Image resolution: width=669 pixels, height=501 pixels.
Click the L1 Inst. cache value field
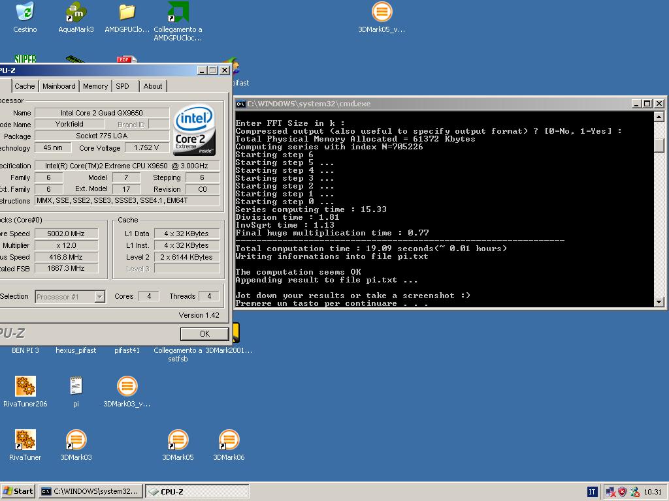click(x=186, y=245)
